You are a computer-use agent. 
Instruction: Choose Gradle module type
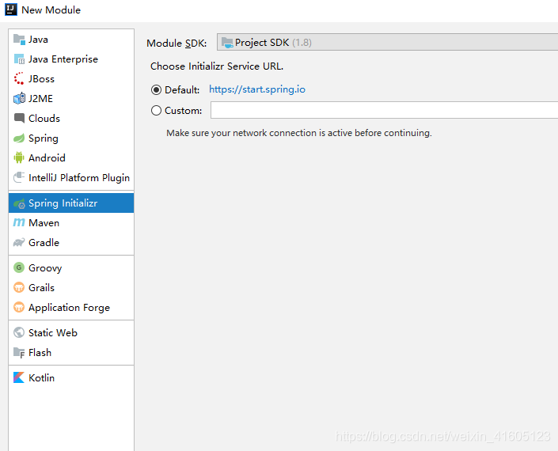[71, 243]
